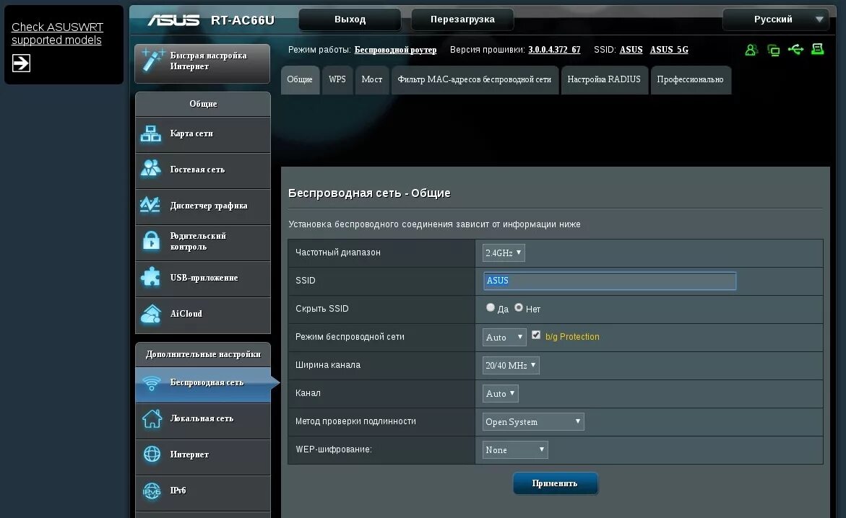Click the network map icon

150,133
